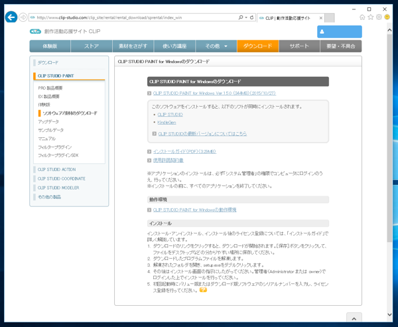Click the CLIP logo in the site header
Screen dimensions: 398x327
click(35, 31)
